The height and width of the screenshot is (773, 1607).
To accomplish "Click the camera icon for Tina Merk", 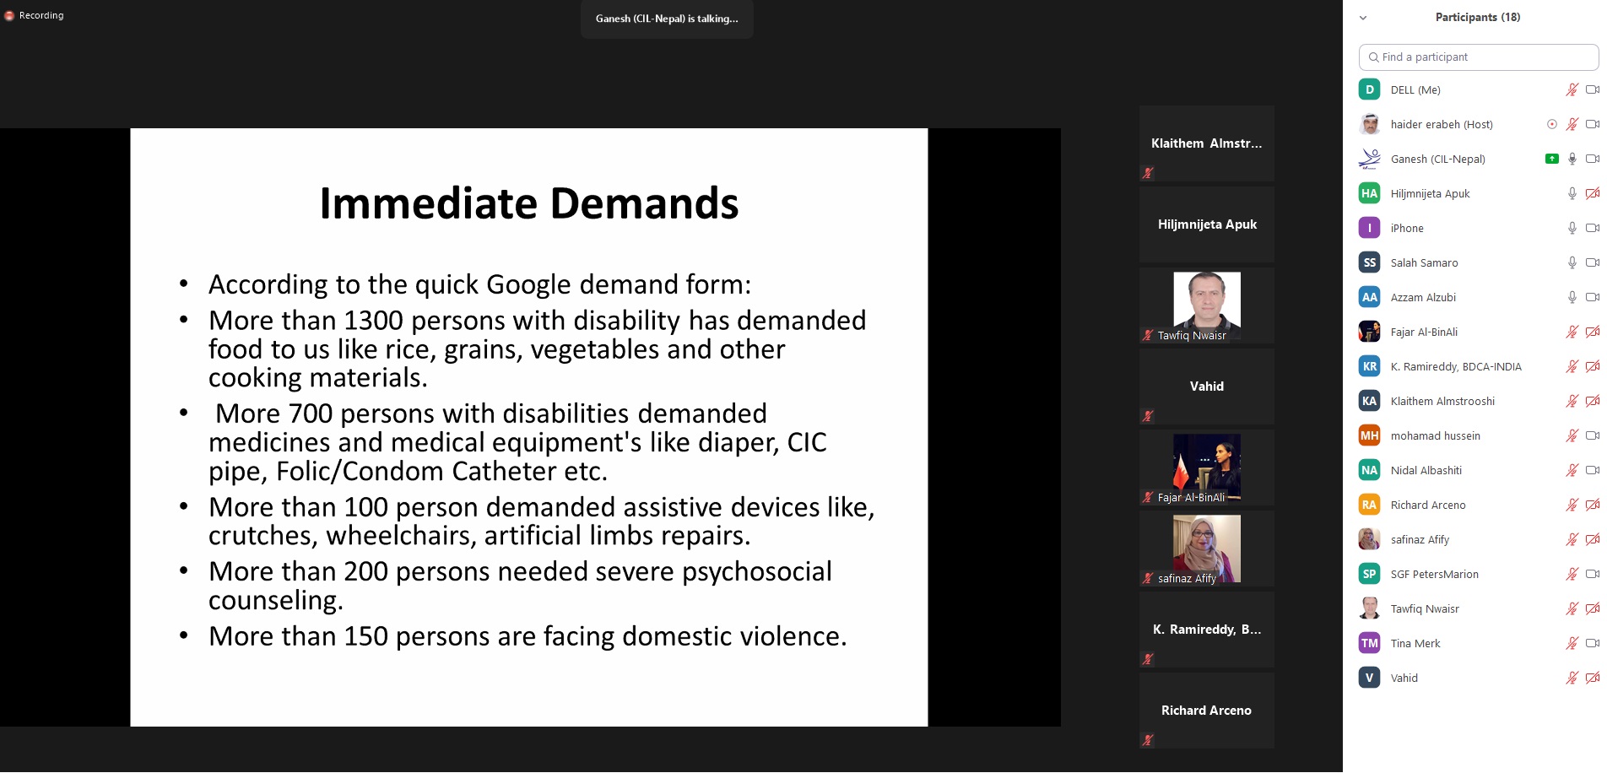I will [x=1592, y=643].
